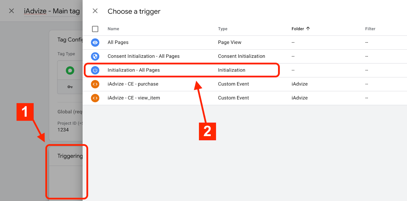
Task: Toggle the select-all triggers checkbox
Action: [95, 29]
